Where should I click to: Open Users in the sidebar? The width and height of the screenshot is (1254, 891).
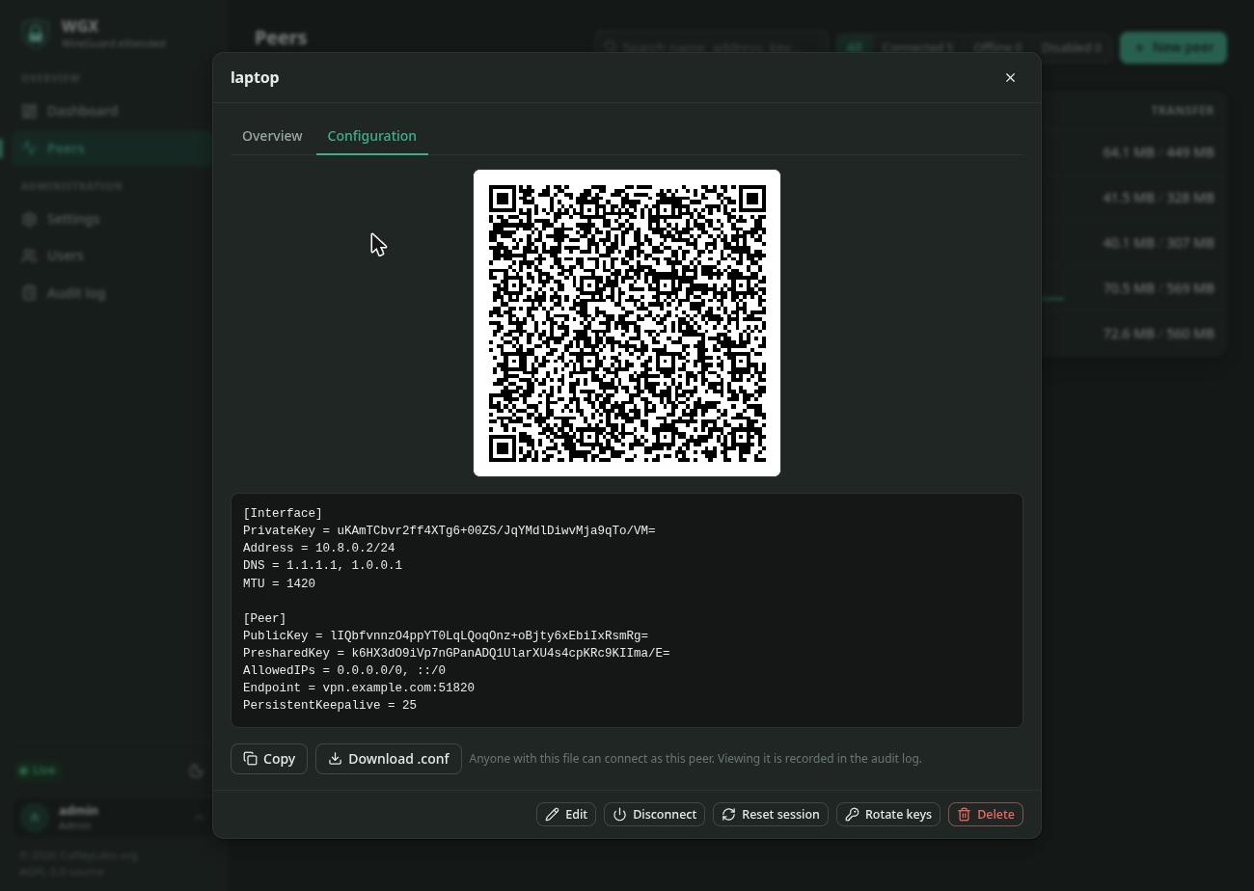[x=112, y=256]
